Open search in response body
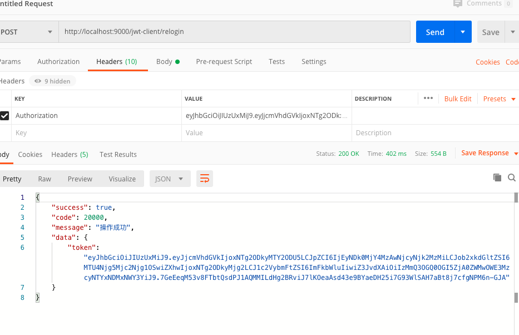The height and width of the screenshot is (335, 519). [512, 178]
